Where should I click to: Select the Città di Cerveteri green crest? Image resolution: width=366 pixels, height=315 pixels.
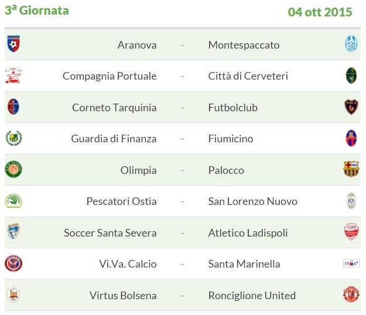pyautogui.click(x=351, y=76)
